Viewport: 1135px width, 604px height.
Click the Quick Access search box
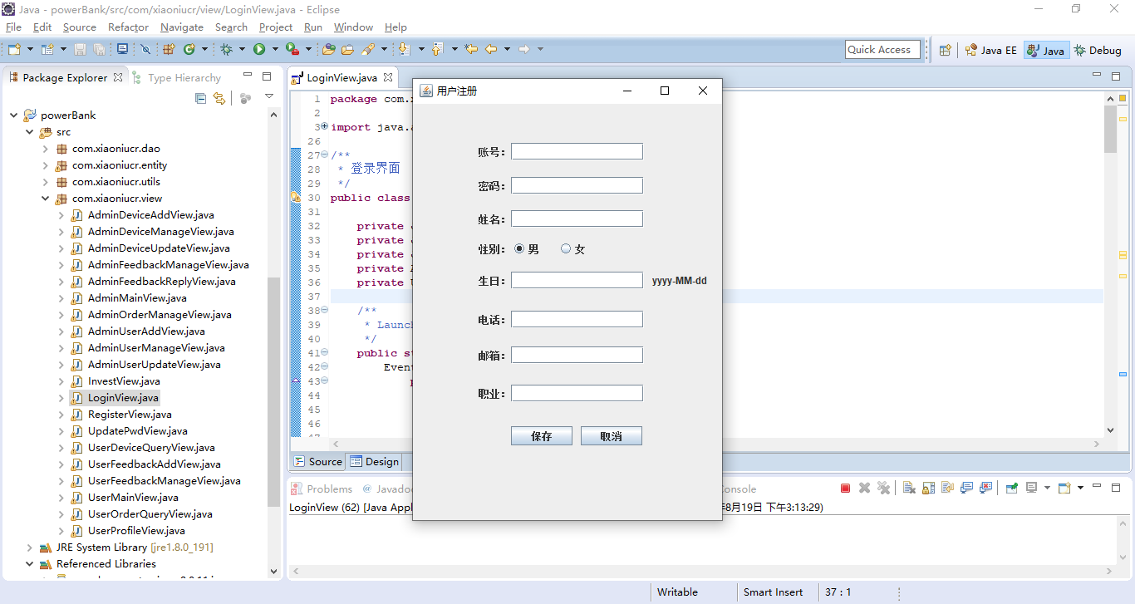coord(882,50)
